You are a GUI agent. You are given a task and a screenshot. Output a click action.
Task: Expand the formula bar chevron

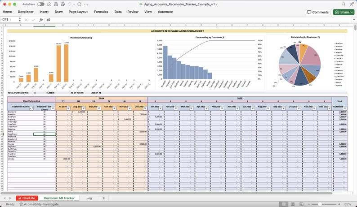354,20
